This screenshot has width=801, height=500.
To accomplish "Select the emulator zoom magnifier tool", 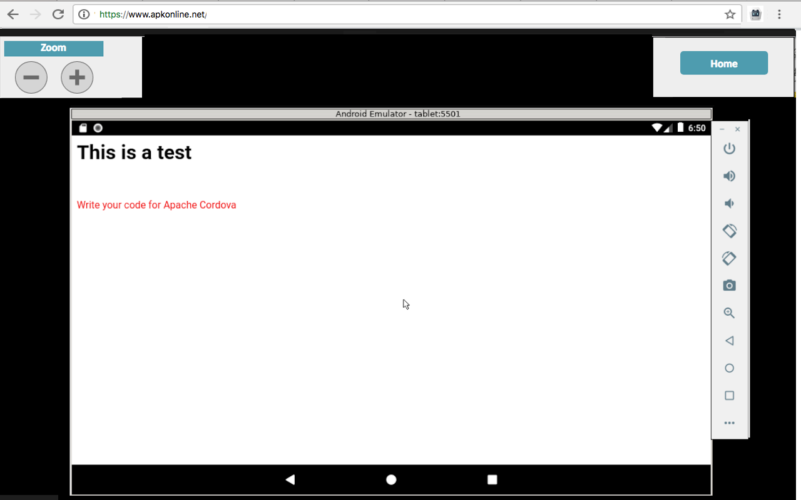I will point(729,313).
